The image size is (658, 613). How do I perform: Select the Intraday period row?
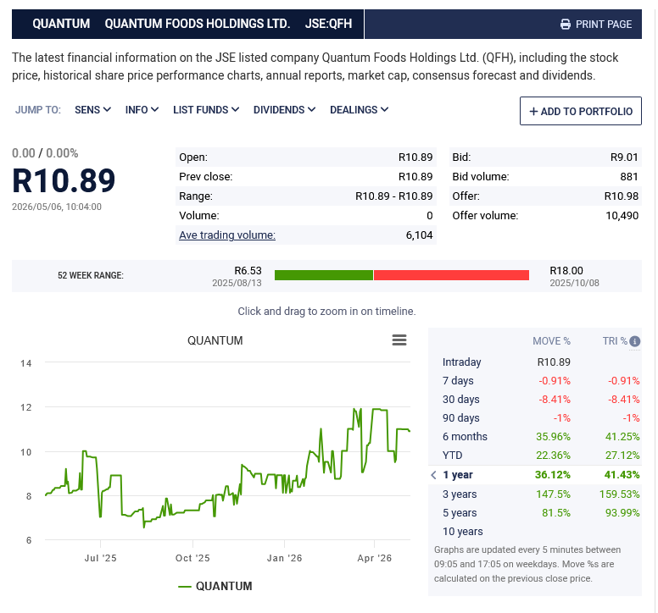pos(534,362)
